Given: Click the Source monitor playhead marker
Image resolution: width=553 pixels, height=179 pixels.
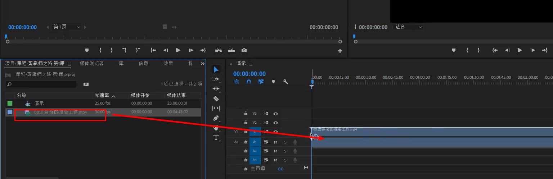Looking at the screenshot, I should [x=6, y=37].
